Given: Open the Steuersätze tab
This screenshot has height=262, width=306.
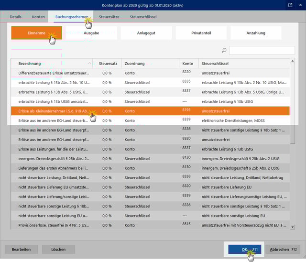Looking at the screenshot, I should pyautogui.click(x=109, y=17).
